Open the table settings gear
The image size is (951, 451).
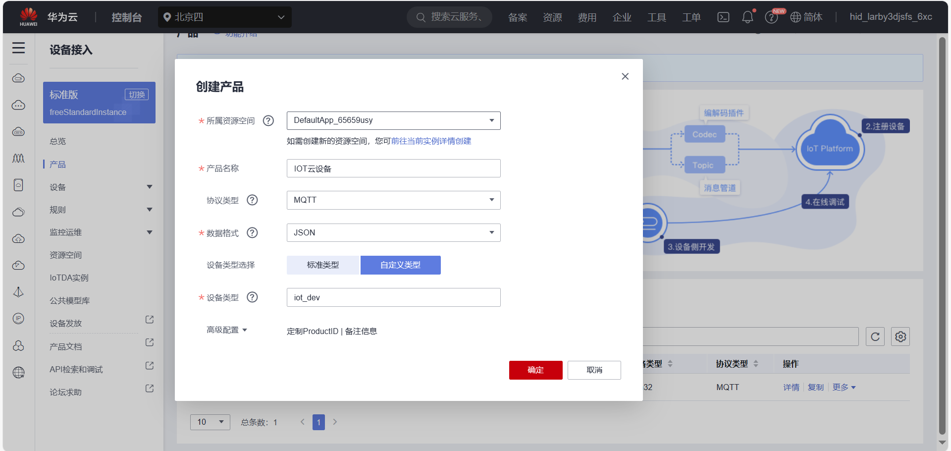click(x=900, y=337)
